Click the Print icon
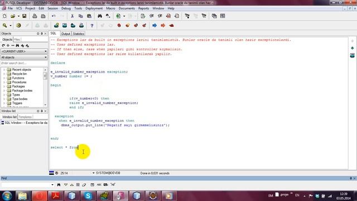 [x=35, y=16]
